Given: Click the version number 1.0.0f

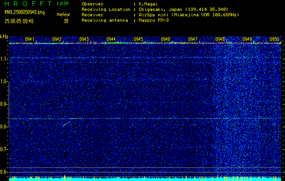Looking at the screenshot, I should (x=63, y=4).
